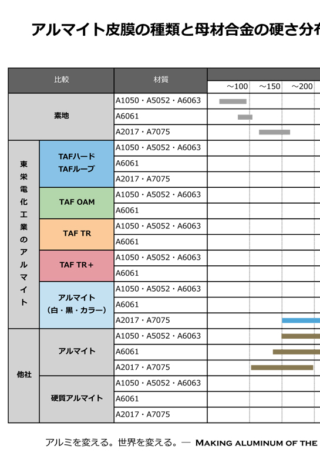The image size is (320, 456).
Task: Click the blue hardness bar for アルマイト A2017・A7075
Action: (x=301, y=320)
